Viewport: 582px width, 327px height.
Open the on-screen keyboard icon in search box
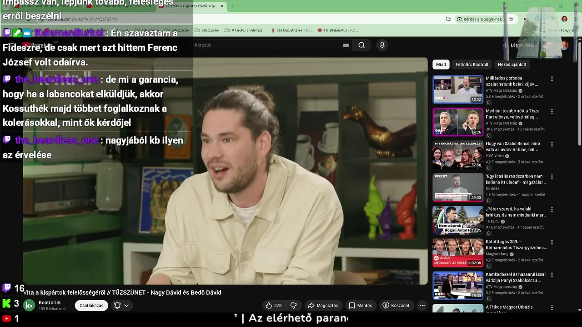pyautogui.click(x=346, y=45)
